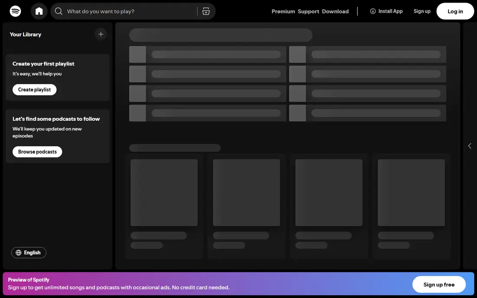Click the plus icon in Your Library
This screenshot has height=298, width=477.
101,34
